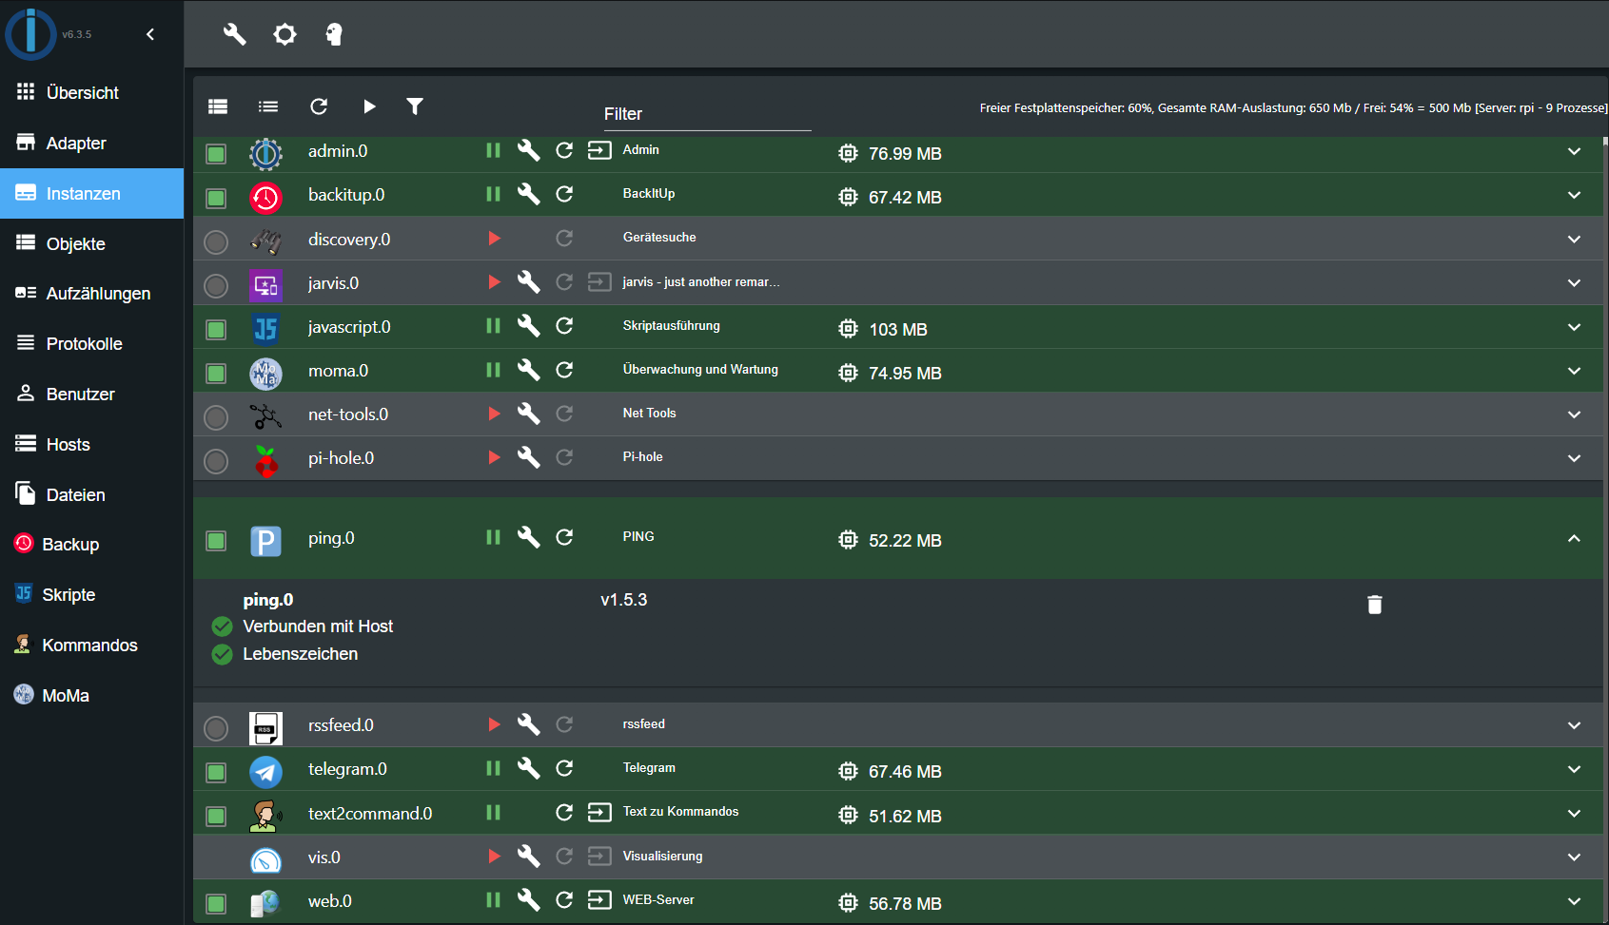
Task: Delete the ping.0 instance via trash icon
Action: [x=1374, y=605]
